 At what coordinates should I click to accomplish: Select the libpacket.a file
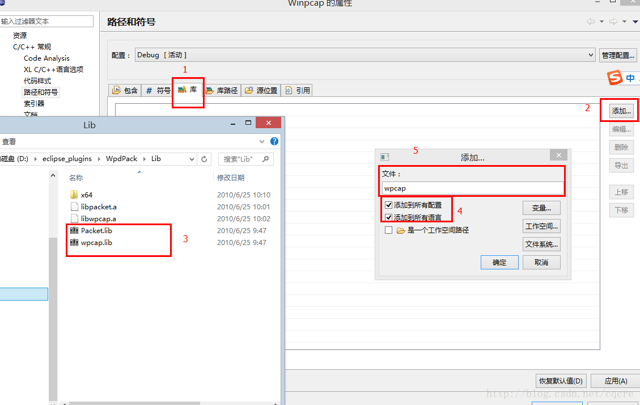(x=99, y=206)
